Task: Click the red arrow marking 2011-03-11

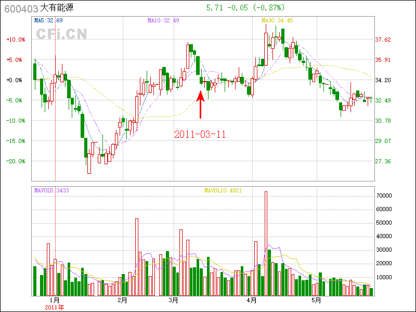Action: (x=200, y=105)
